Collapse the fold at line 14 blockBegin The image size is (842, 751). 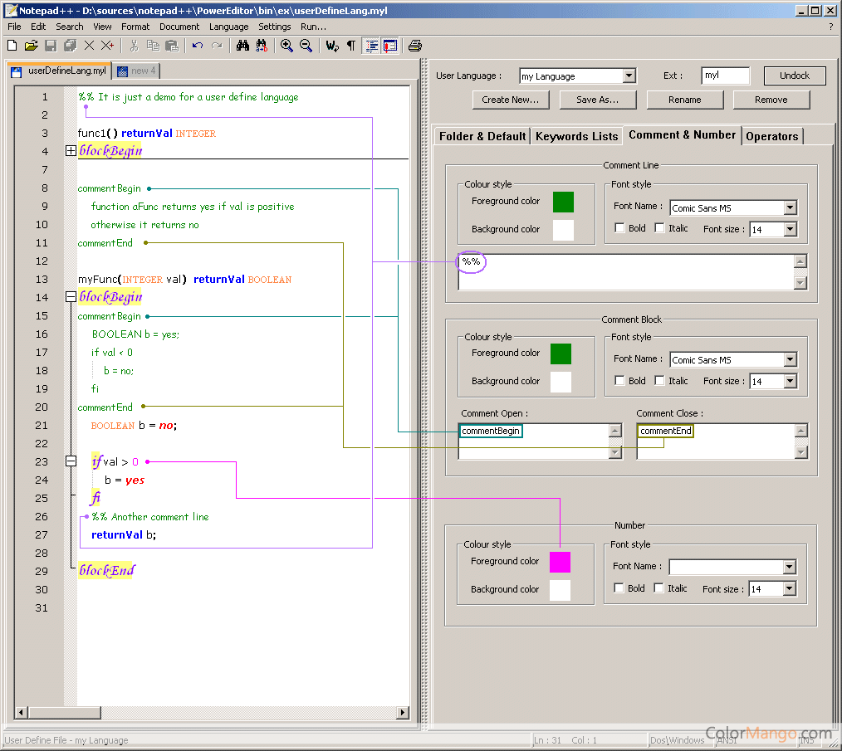point(71,297)
